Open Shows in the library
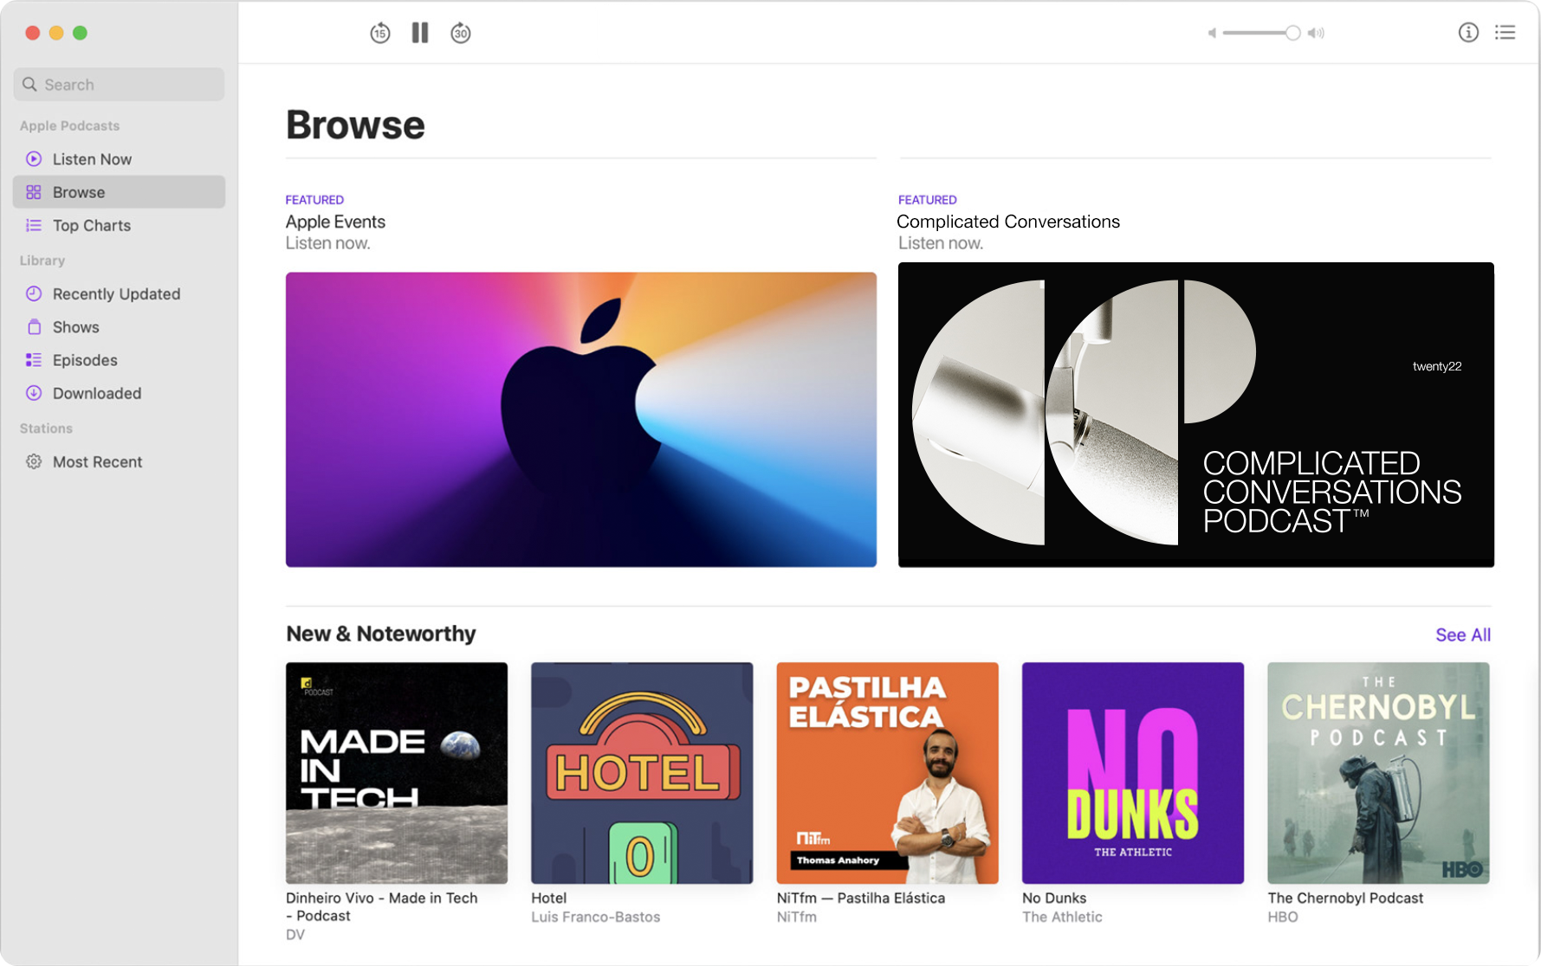This screenshot has height=966, width=1541. pos(119,327)
